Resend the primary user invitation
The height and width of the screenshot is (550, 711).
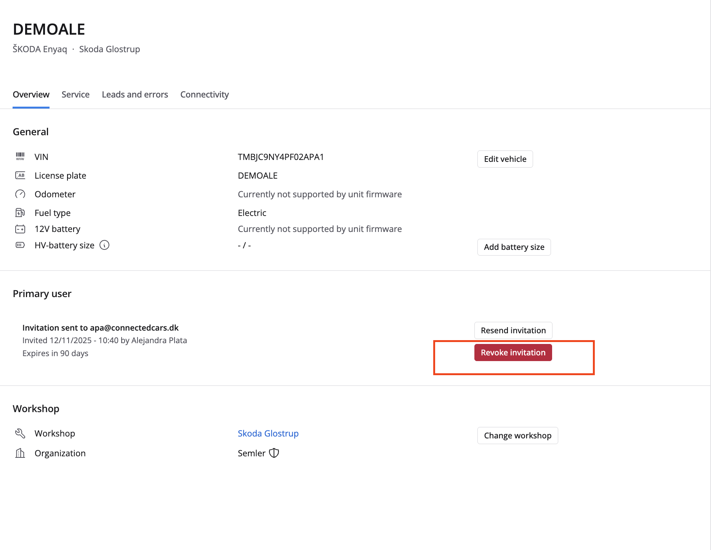513,330
